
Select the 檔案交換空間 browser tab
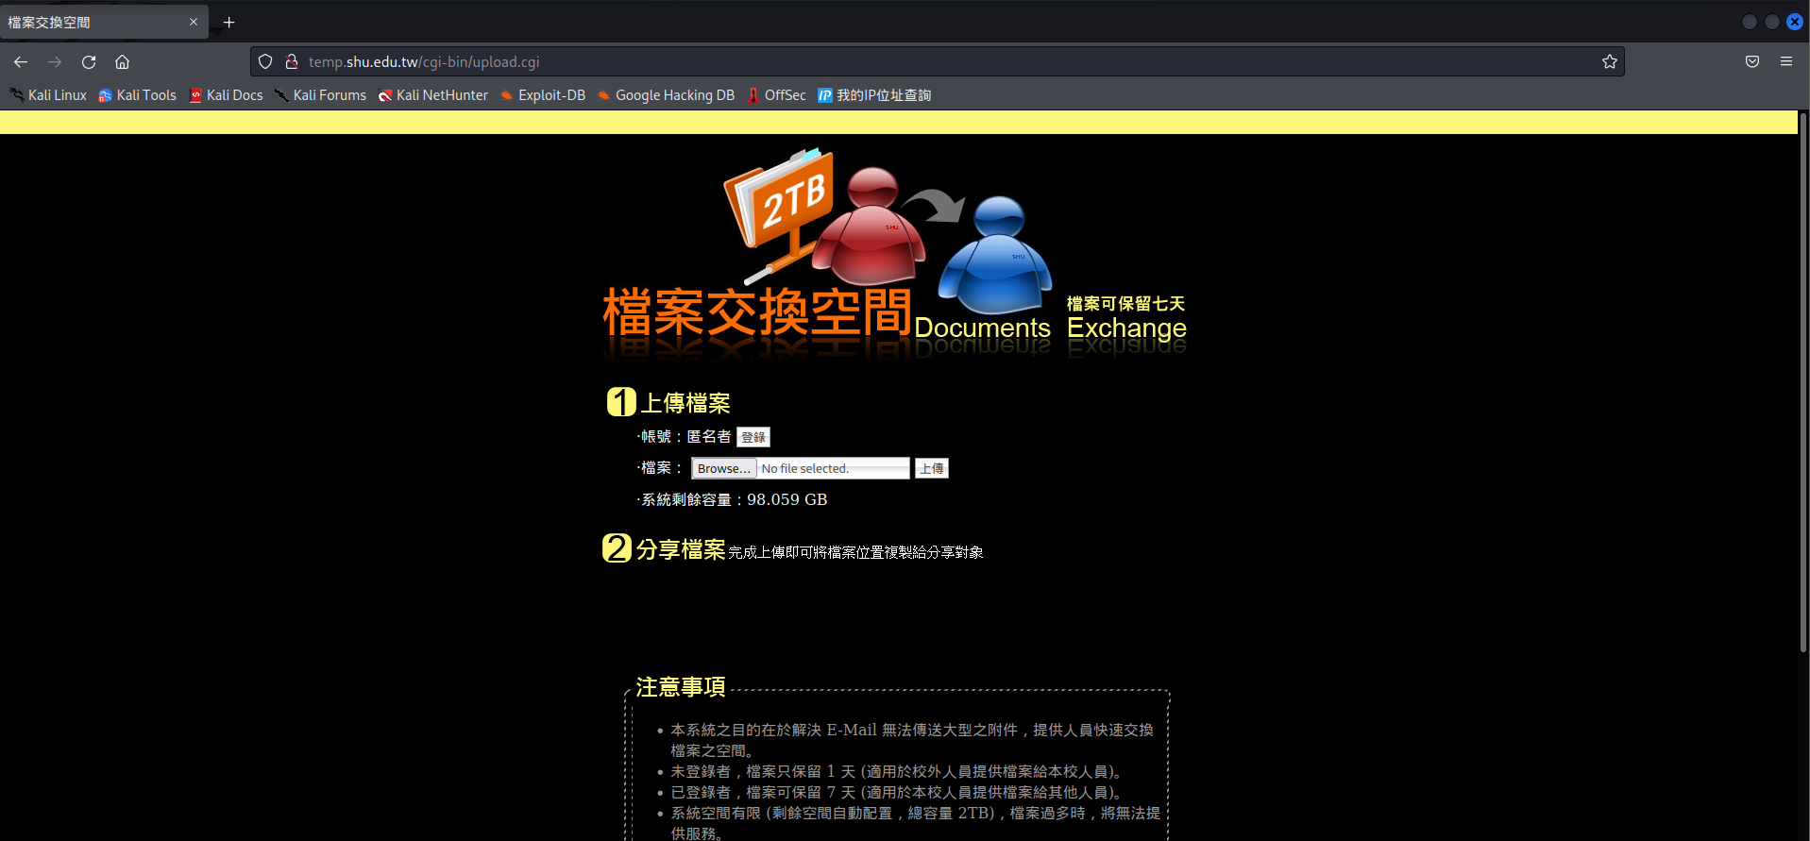[104, 22]
